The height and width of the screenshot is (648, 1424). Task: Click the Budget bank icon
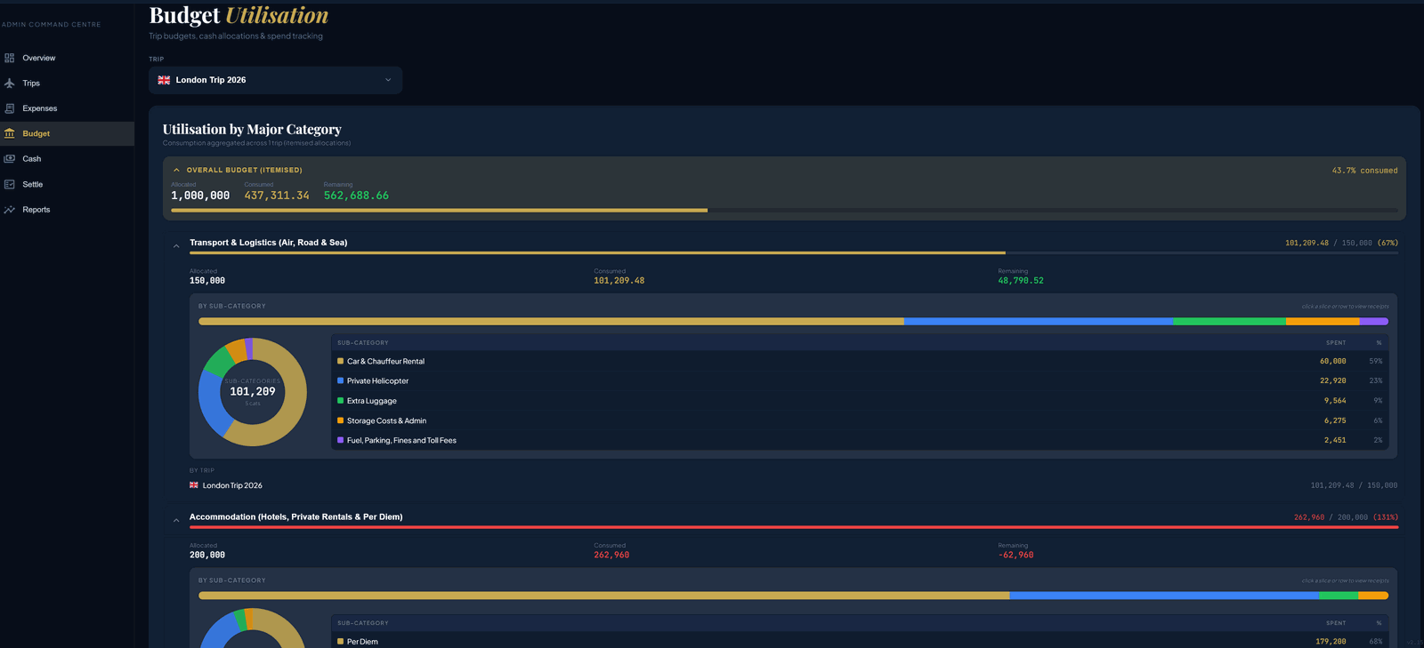(x=10, y=133)
